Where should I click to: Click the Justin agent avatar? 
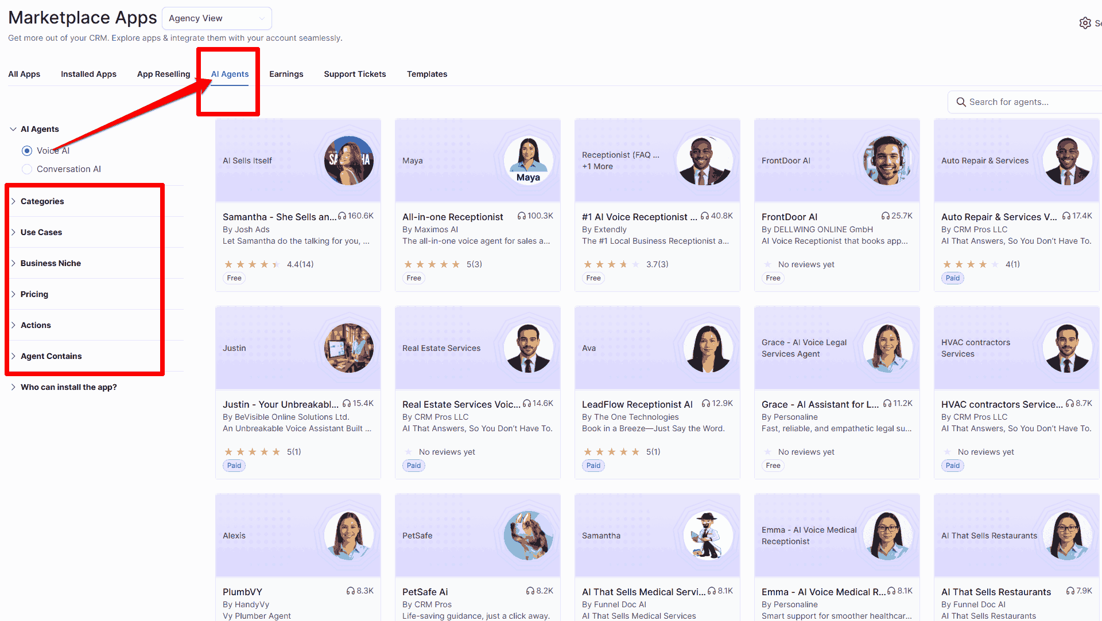click(349, 348)
